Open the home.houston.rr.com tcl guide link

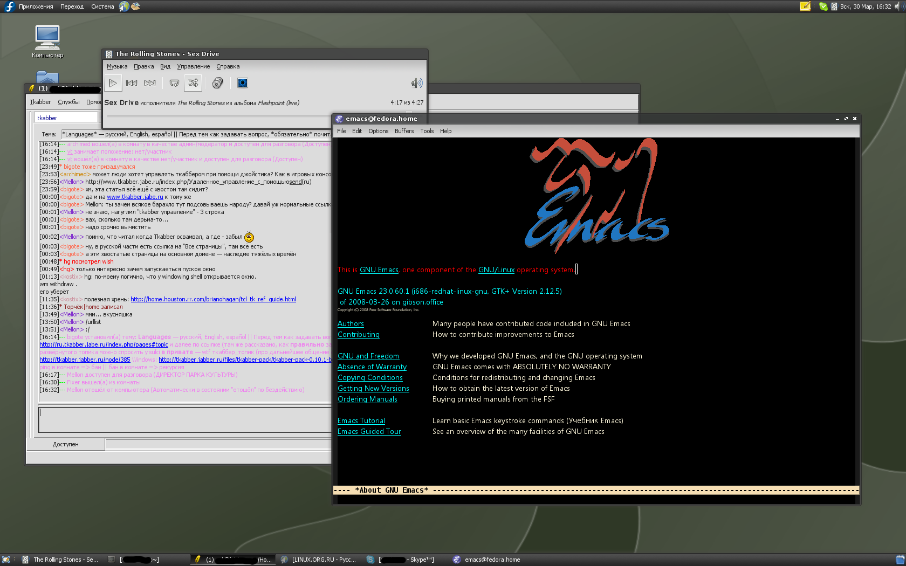pos(213,300)
